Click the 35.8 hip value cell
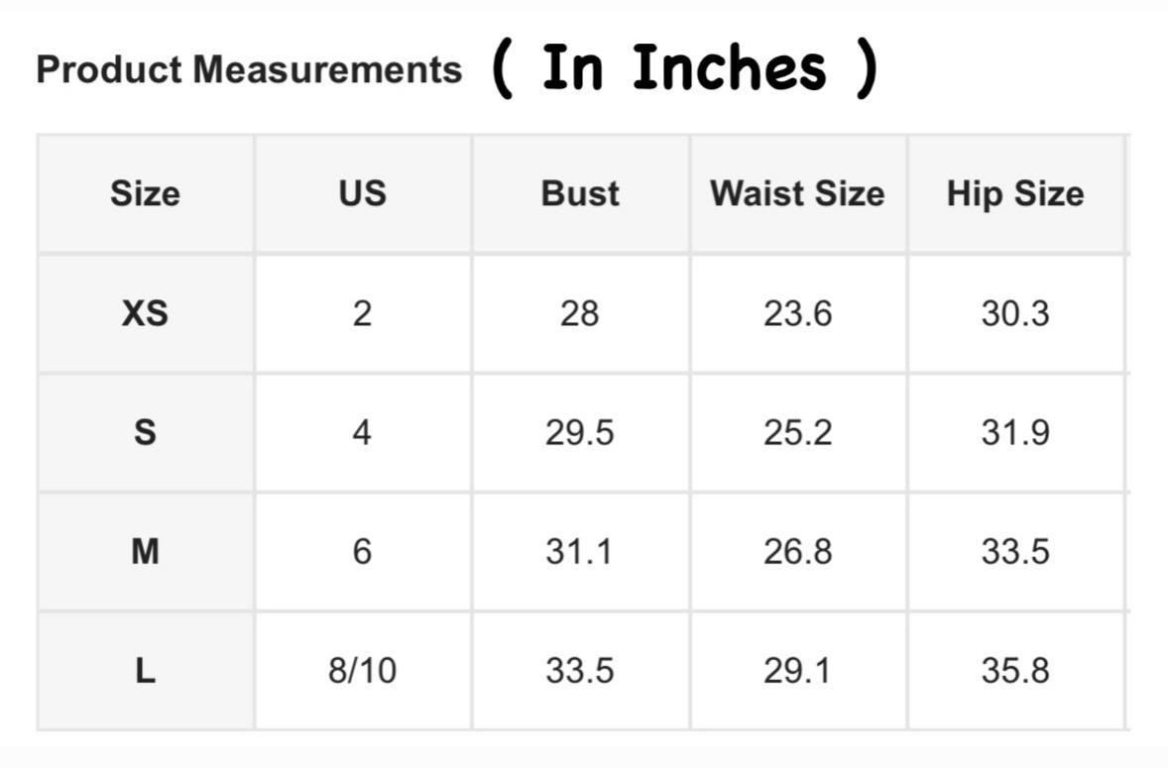 [1015, 671]
